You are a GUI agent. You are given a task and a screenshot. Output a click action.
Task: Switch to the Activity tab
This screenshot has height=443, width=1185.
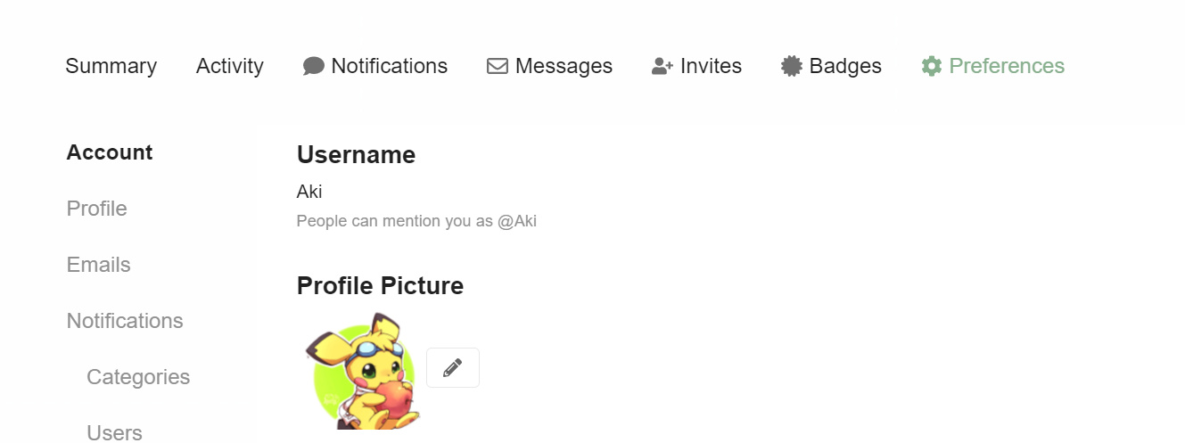click(230, 66)
